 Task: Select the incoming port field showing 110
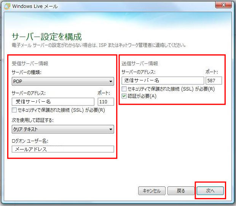pos(106,102)
